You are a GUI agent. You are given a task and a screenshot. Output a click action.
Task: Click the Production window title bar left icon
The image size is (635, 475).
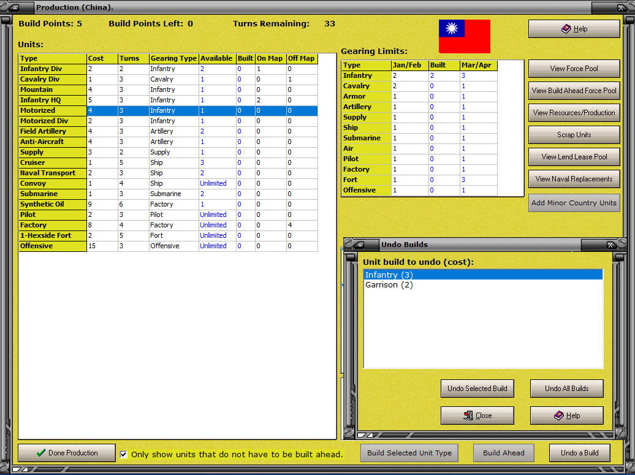14,7
